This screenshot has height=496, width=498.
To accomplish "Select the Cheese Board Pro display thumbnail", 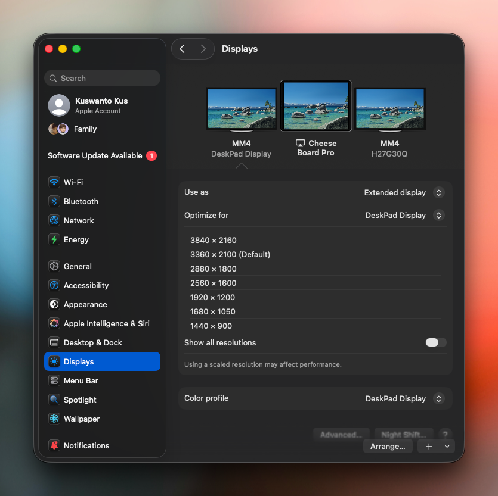I will 315,106.
